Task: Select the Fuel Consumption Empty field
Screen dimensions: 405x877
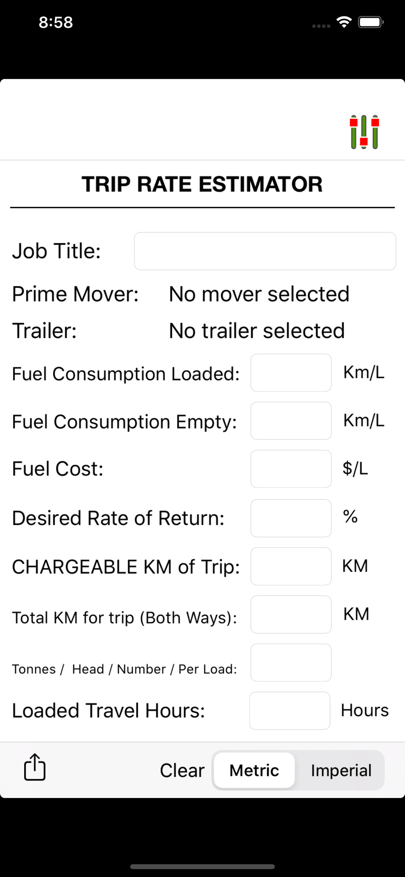Action: tap(291, 421)
